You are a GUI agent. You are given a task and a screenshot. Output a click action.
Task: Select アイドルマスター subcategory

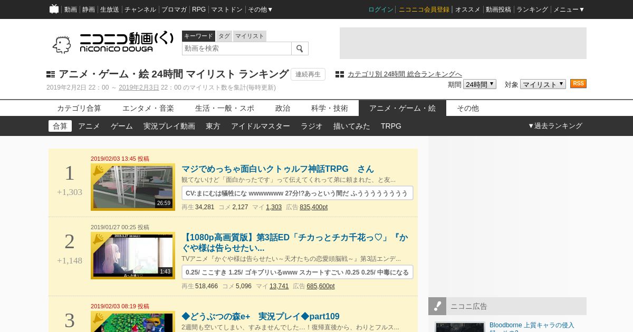(261, 126)
